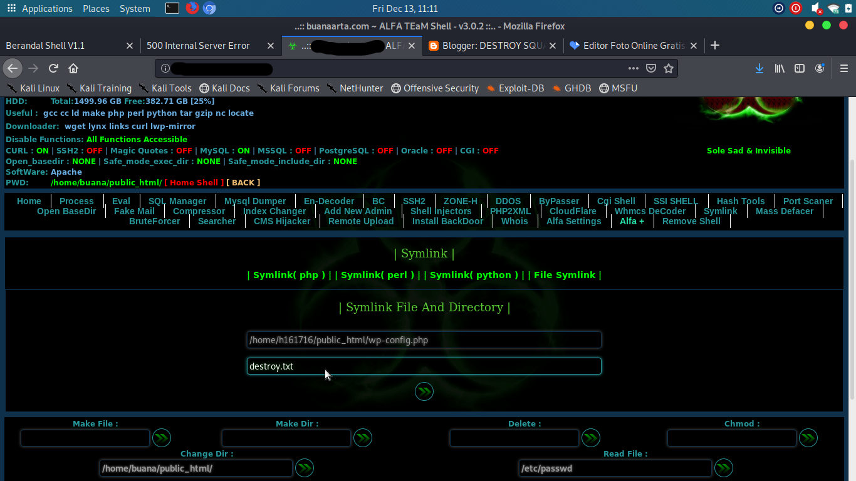This screenshot has width=856, height=481.
Task: Show the Firefox downloads panel
Action: coord(759,68)
